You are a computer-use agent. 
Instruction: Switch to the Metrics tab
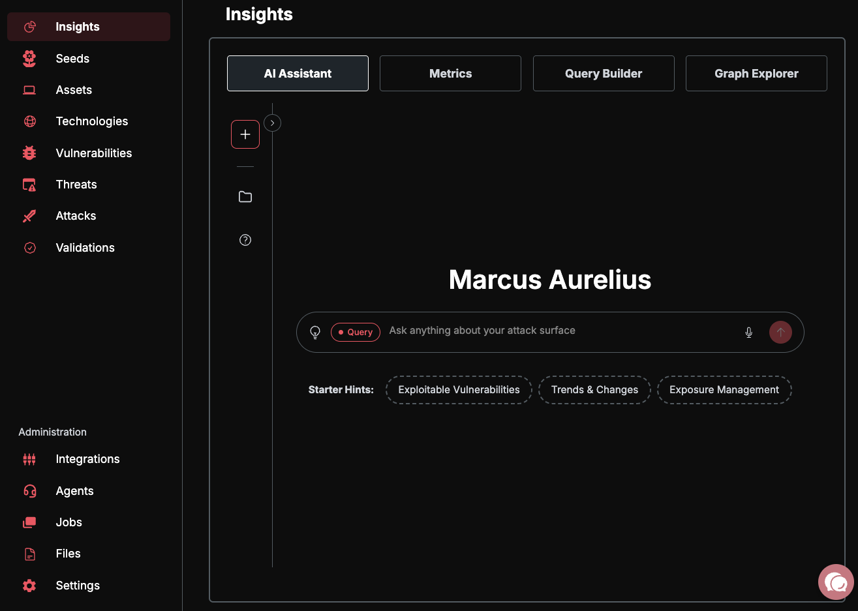pos(450,74)
